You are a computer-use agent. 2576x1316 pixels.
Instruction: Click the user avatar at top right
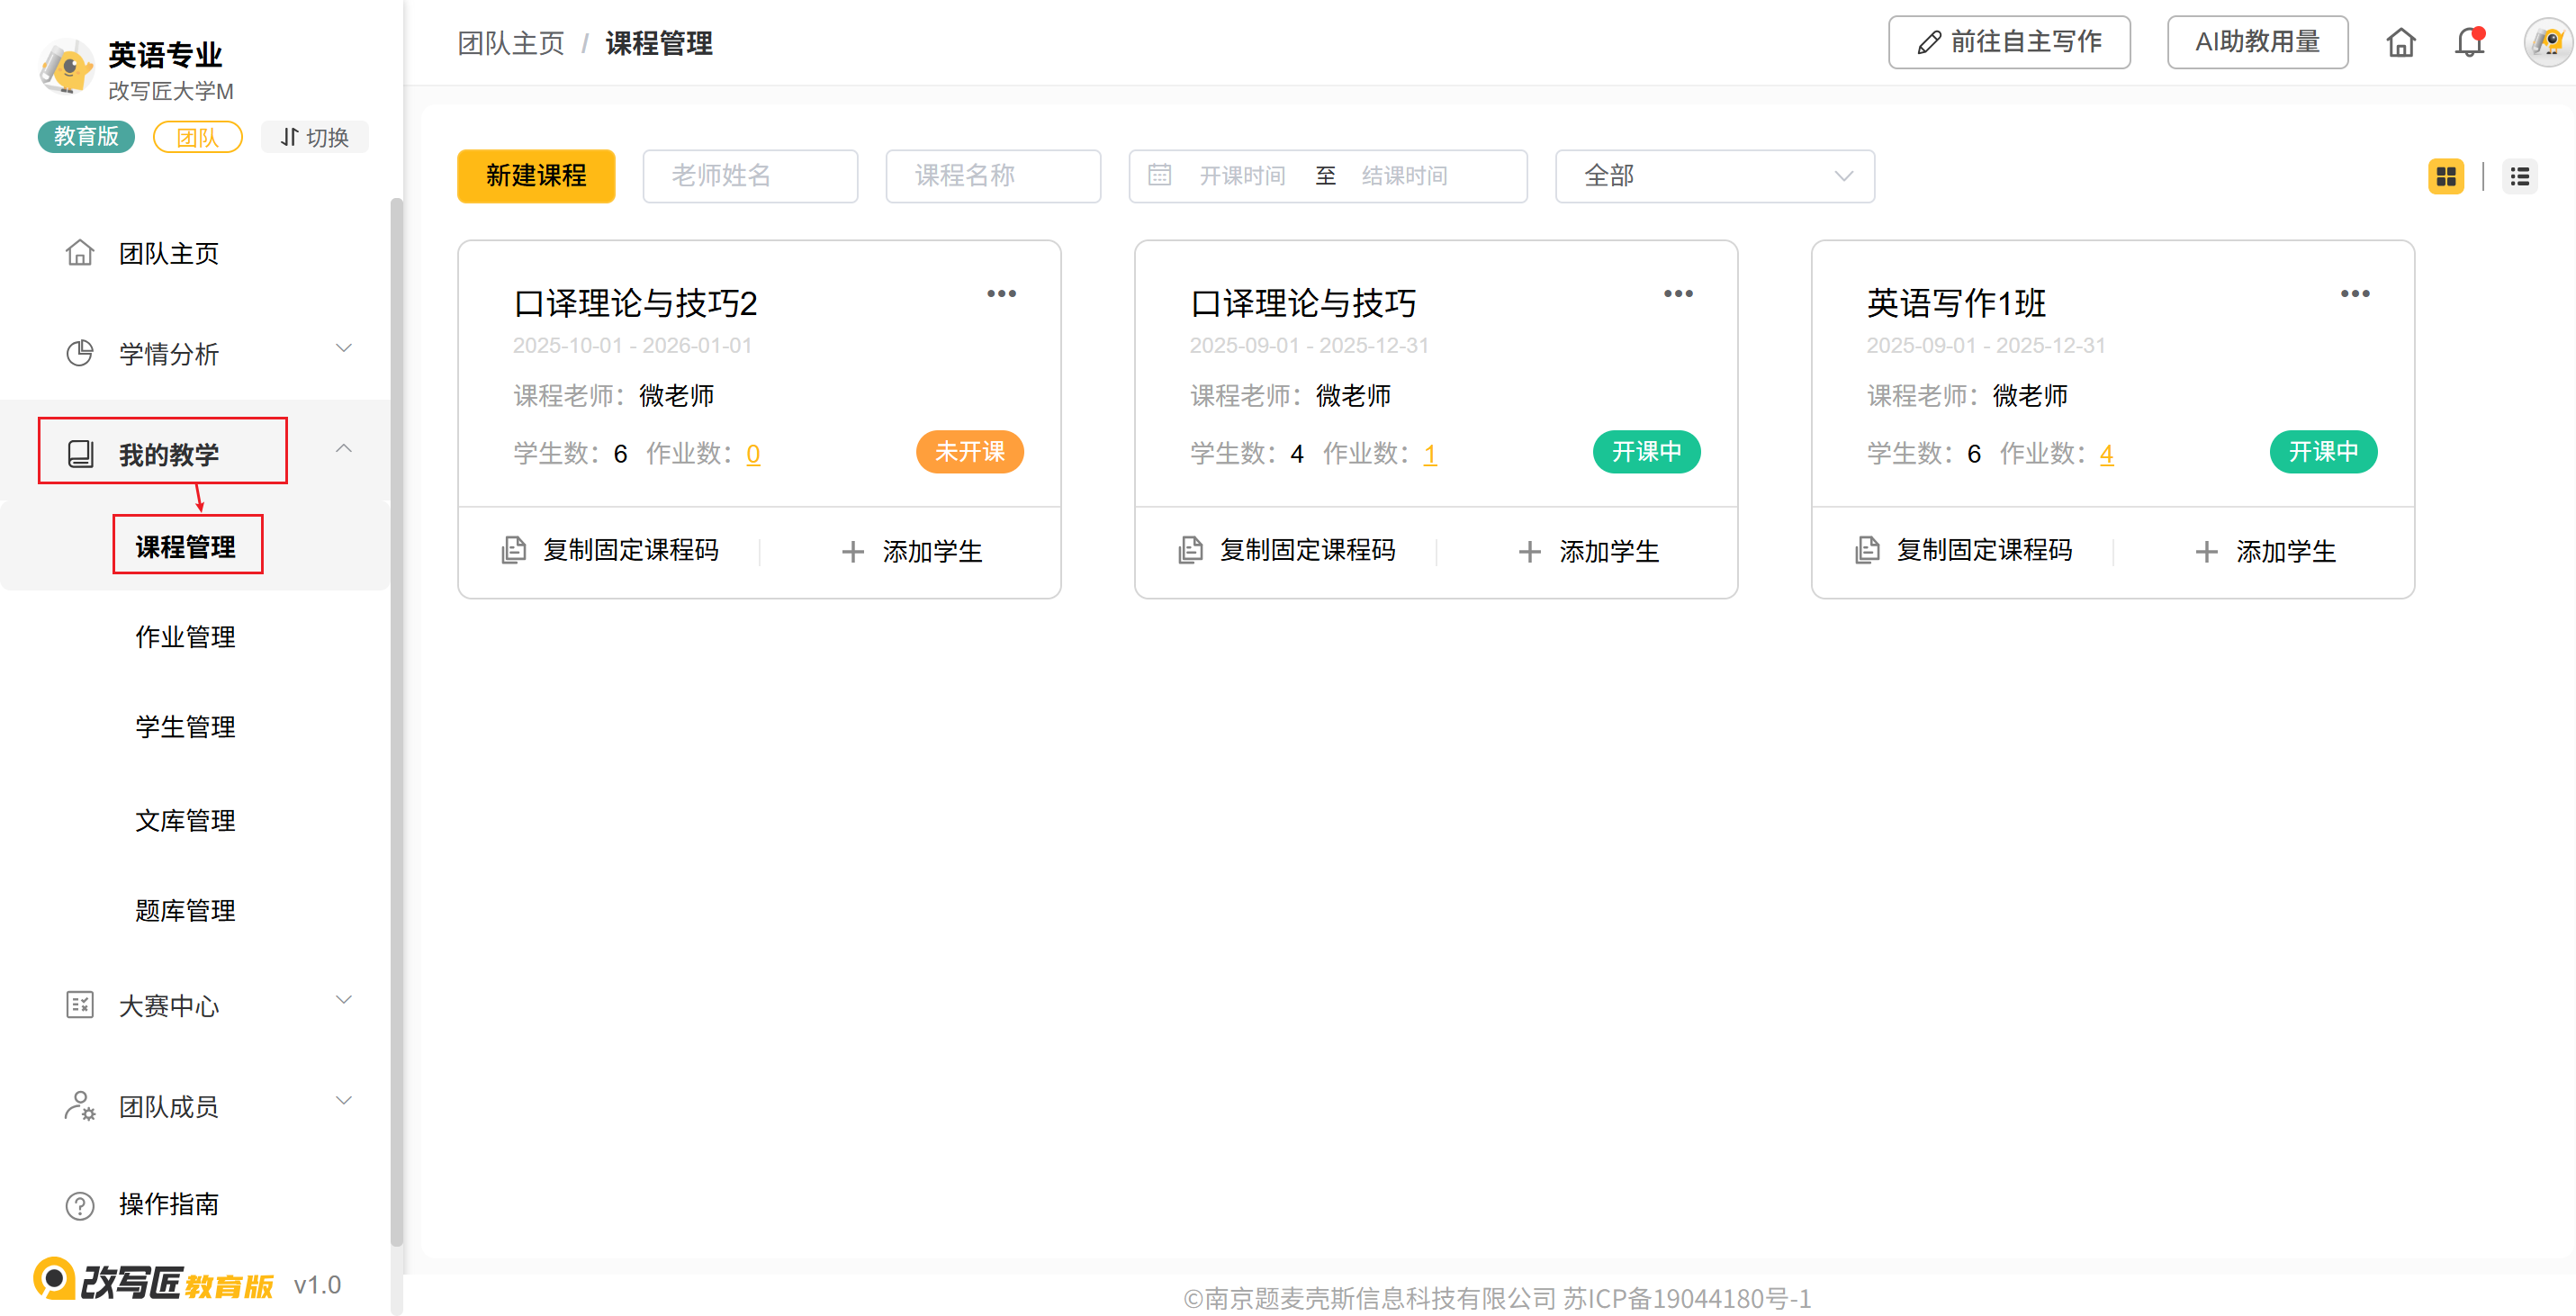tap(2548, 43)
